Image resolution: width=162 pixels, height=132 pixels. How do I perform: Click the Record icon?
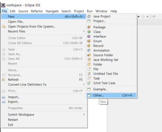(89, 46)
